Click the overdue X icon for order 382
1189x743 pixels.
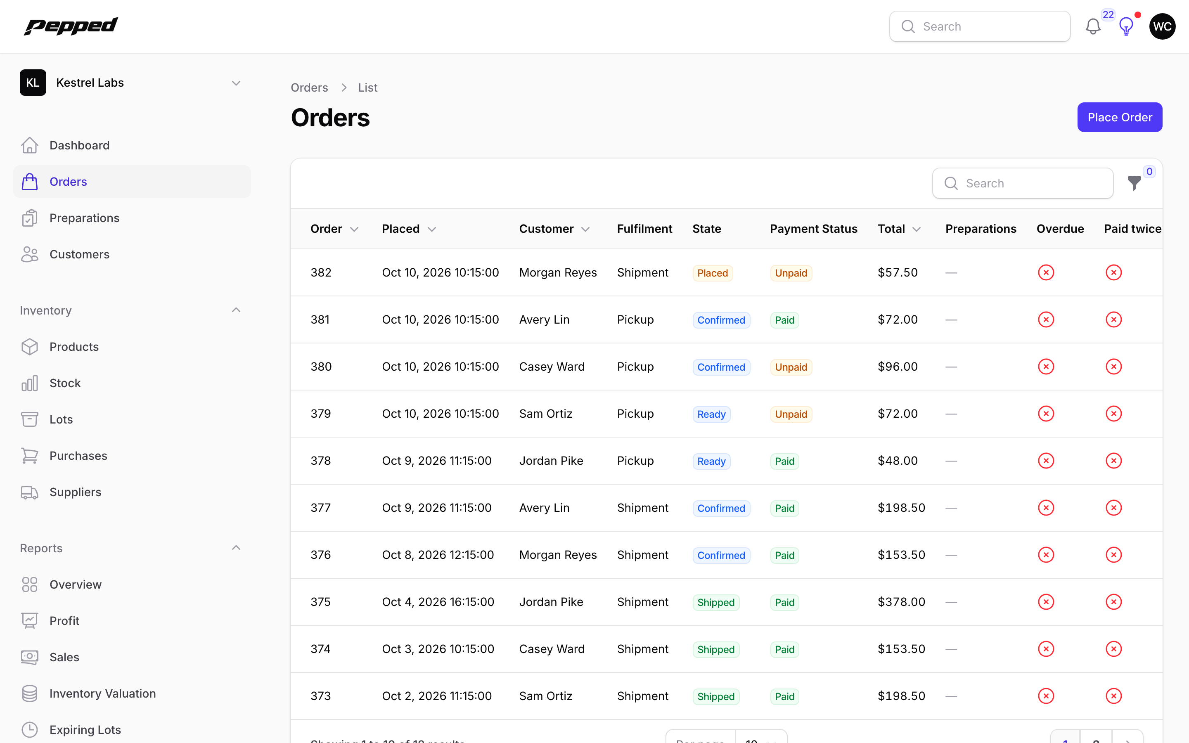[x=1046, y=272]
